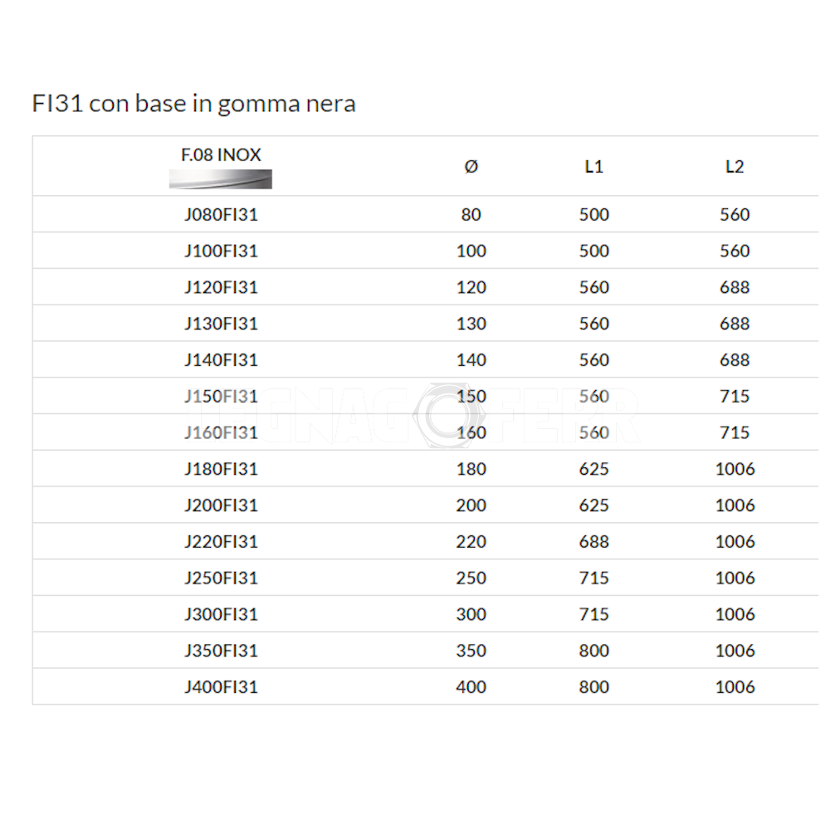Viewport: 830px width, 830px height.
Task: Select product code J400FI31
Action: point(221,687)
